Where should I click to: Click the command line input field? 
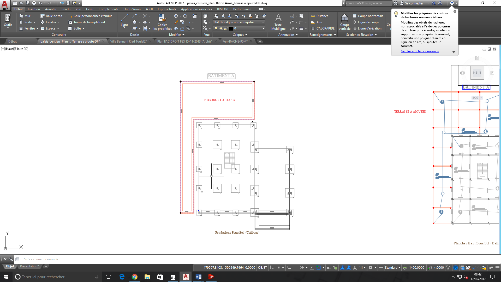coord(257,259)
